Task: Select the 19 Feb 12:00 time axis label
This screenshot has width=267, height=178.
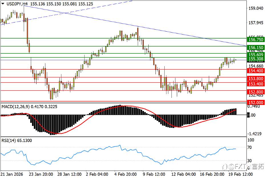Action: tap(240, 174)
